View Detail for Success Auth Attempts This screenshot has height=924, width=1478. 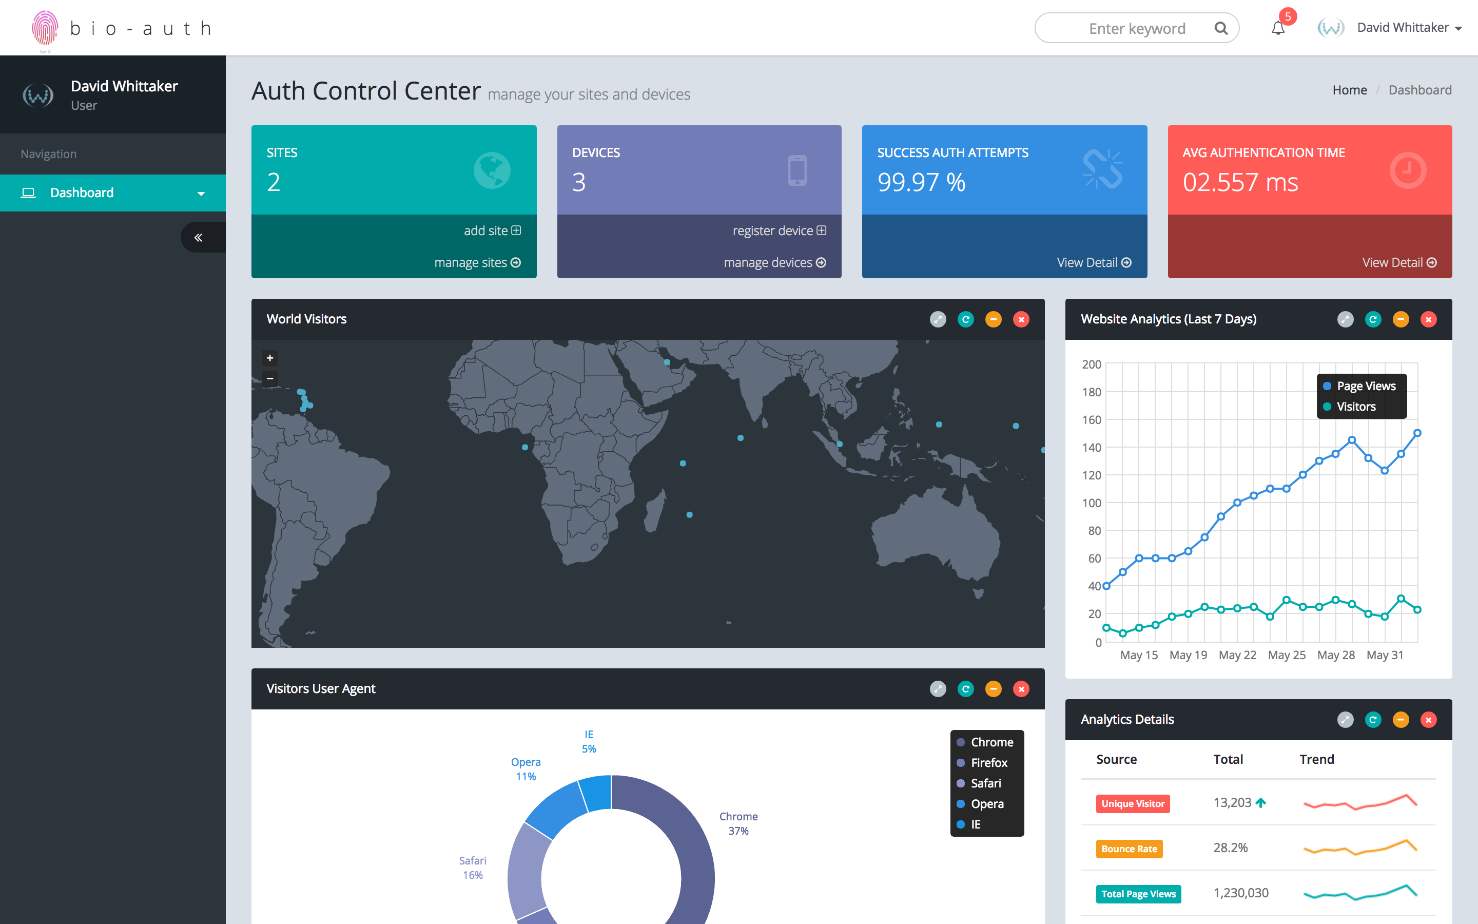click(1094, 262)
